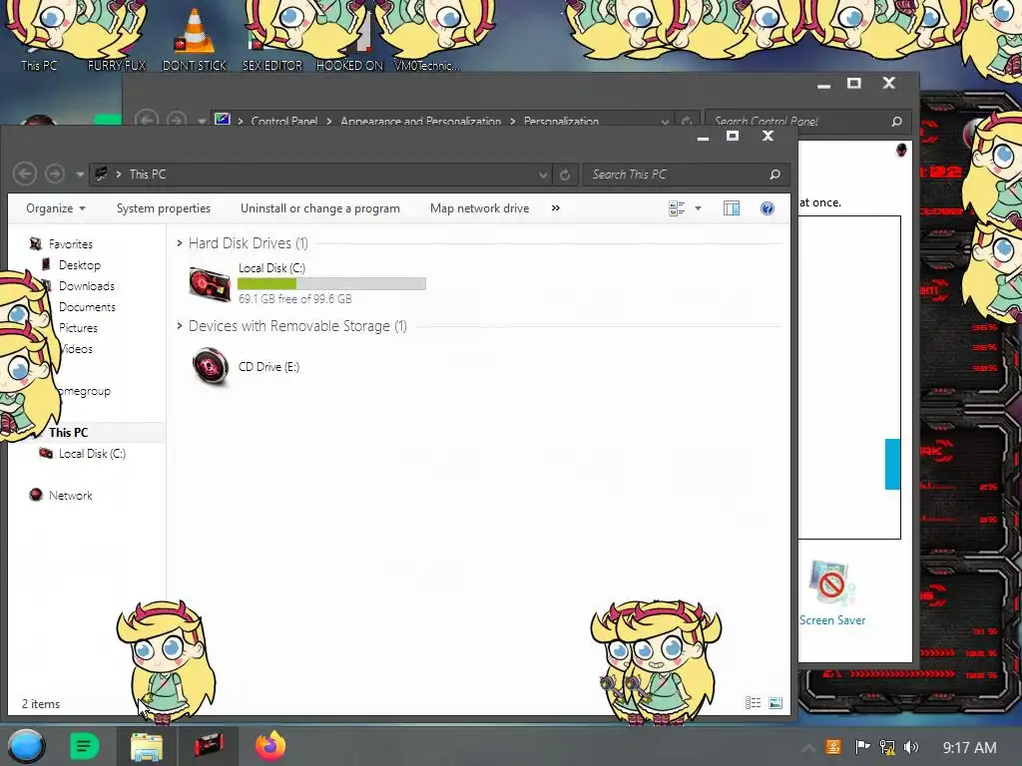The height and width of the screenshot is (766, 1022).
Task: Open Help with the blue question icon
Action: (x=767, y=208)
